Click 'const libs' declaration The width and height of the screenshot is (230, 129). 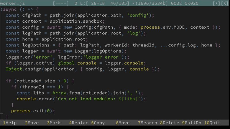pyautogui.click(x=30, y=93)
